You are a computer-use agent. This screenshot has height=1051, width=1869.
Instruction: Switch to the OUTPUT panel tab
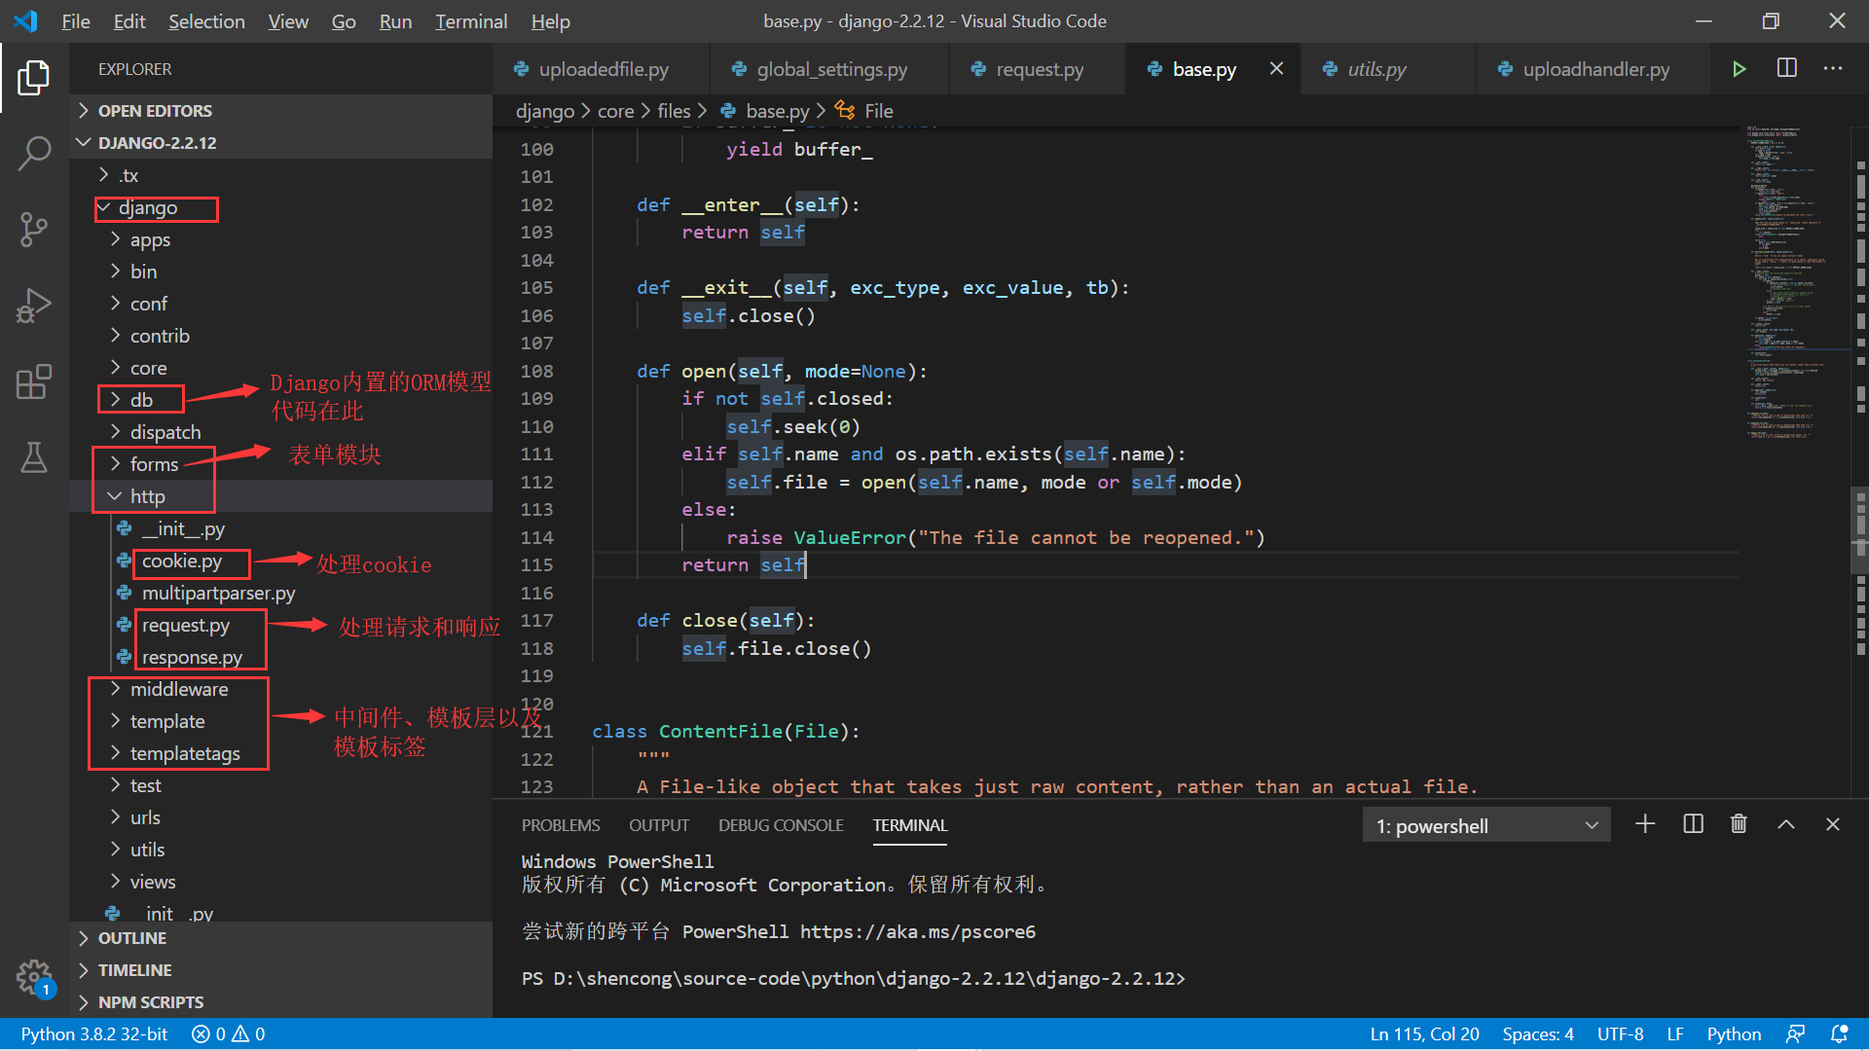coord(659,825)
